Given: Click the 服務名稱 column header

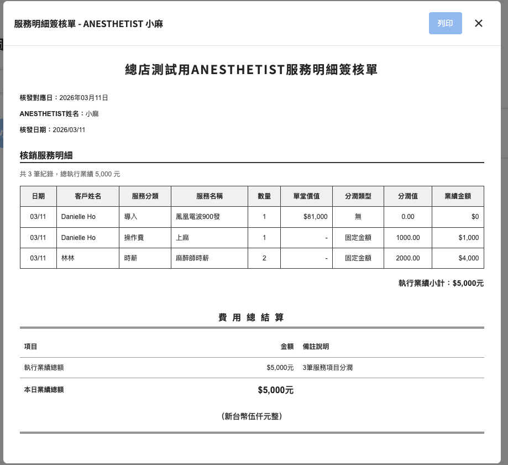Looking at the screenshot, I should tap(209, 196).
